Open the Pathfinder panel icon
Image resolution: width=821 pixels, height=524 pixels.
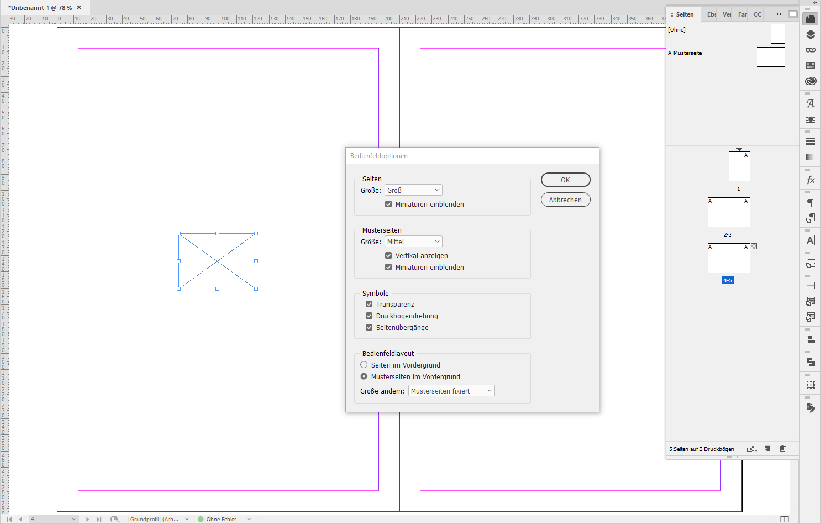click(811, 362)
